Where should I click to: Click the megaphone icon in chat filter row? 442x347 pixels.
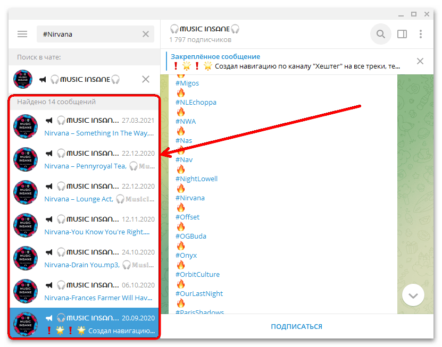[43, 79]
